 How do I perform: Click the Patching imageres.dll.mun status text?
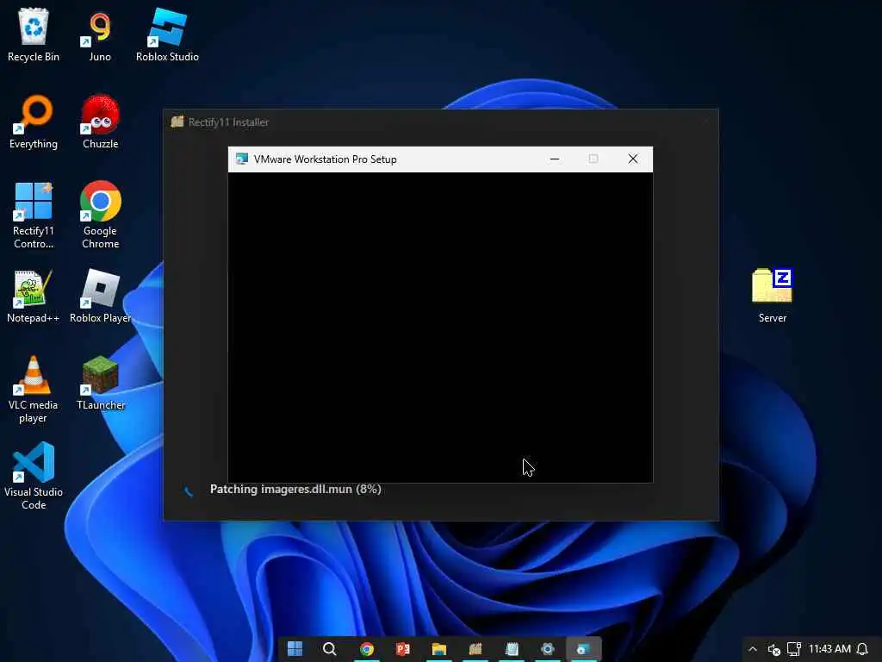[295, 490]
